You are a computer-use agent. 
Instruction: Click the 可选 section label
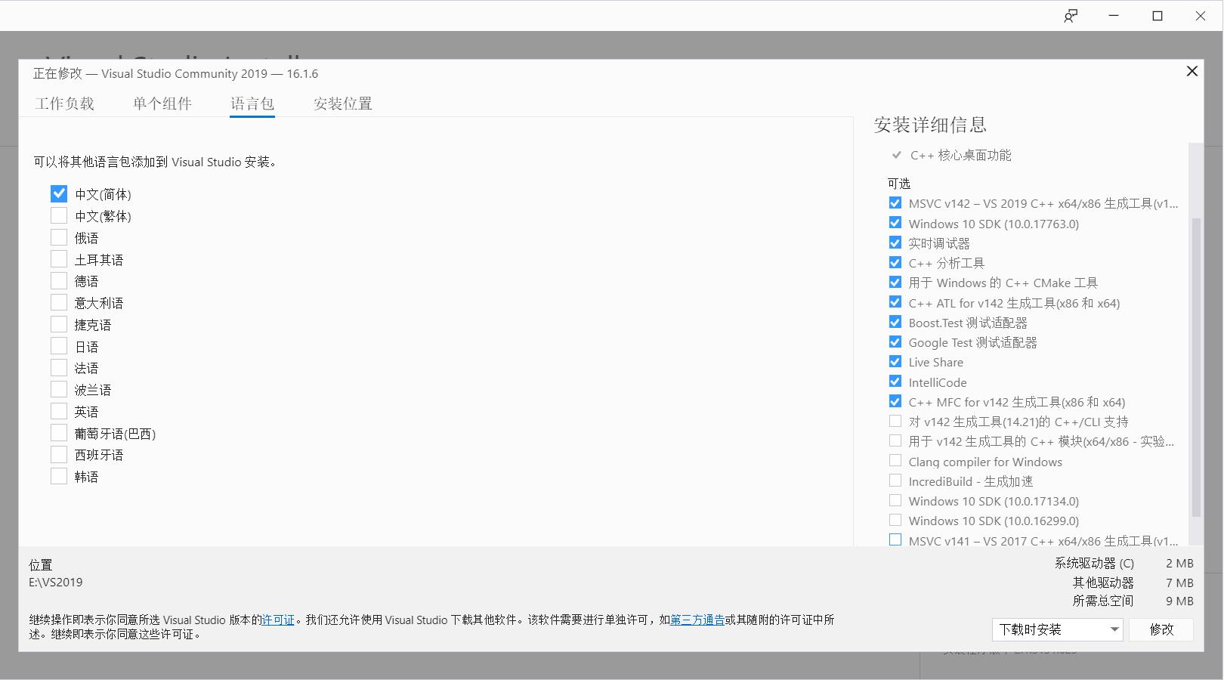899,184
